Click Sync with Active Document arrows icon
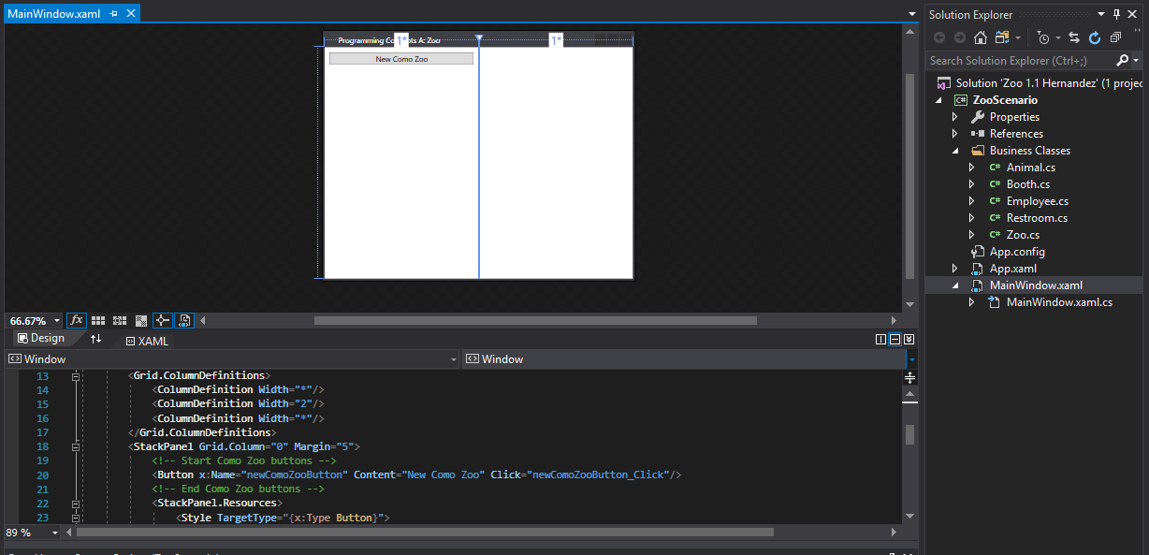This screenshot has height=555, width=1149. pyautogui.click(x=1073, y=37)
